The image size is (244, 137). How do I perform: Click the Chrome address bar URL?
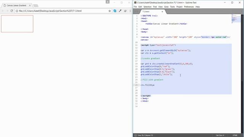point(50,11)
